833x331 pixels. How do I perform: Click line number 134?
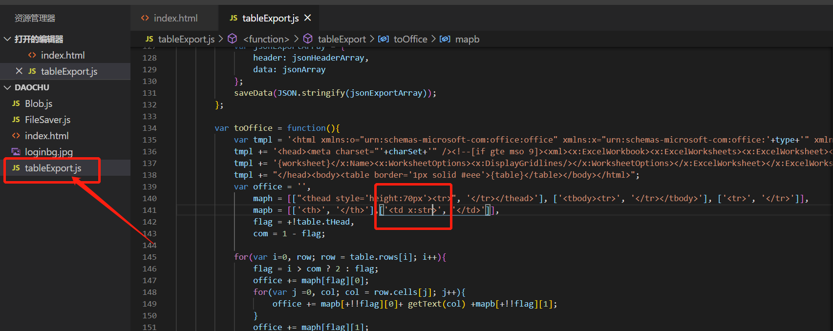click(150, 128)
